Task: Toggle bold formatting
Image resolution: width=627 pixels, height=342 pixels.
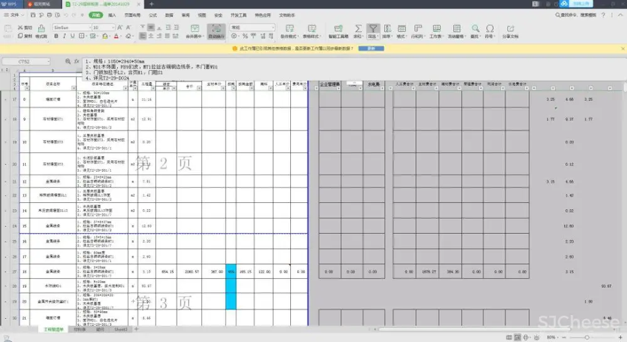Action: (56, 36)
